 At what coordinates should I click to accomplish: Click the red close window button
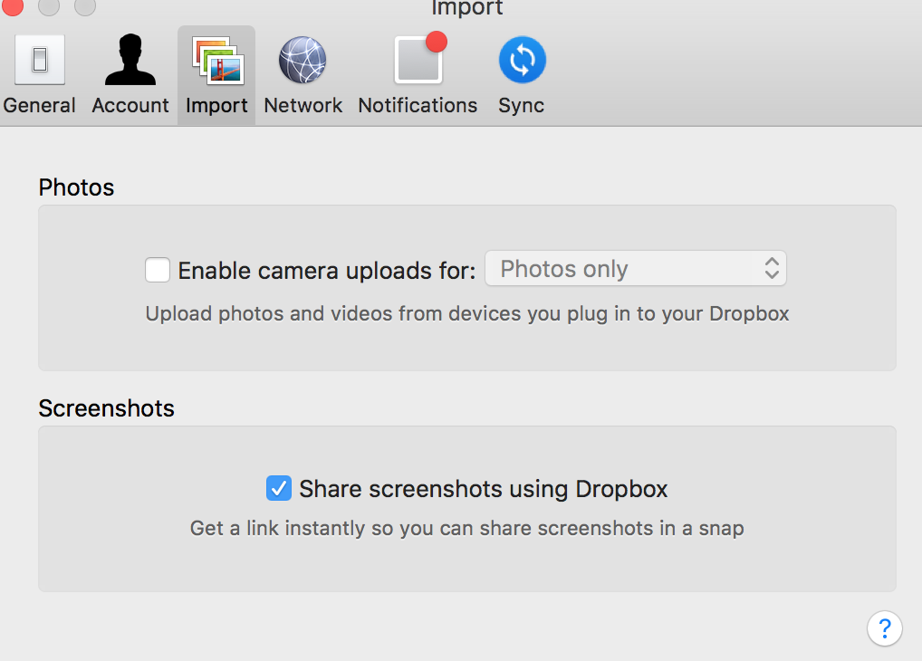coord(12,5)
